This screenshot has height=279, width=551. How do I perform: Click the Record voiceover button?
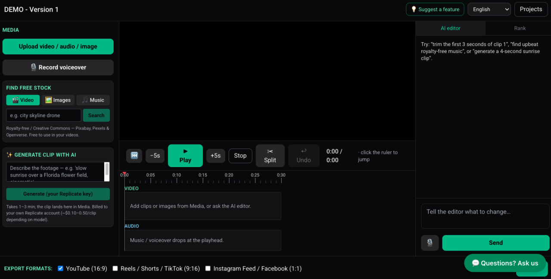tap(58, 67)
